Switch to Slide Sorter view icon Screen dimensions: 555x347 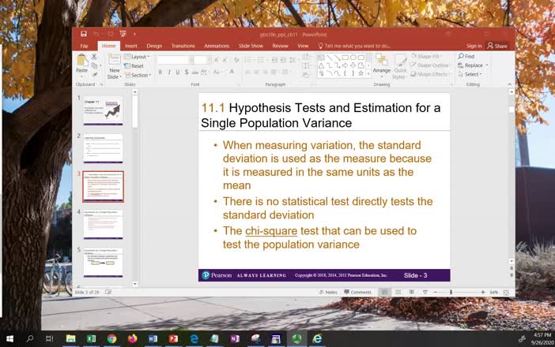(x=397, y=292)
